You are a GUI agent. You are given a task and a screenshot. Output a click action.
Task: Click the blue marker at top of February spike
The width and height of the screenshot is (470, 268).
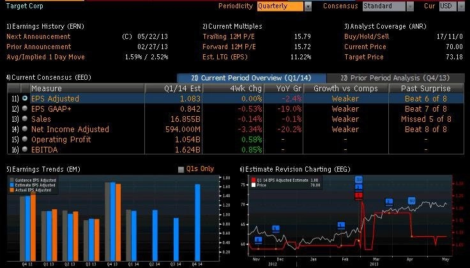(358, 179)
